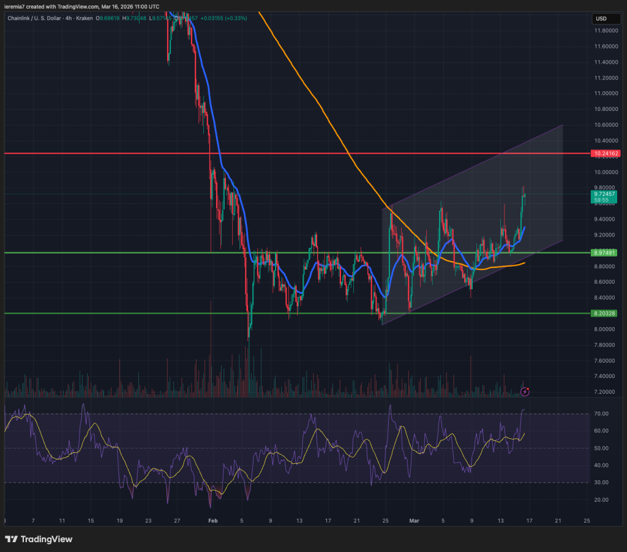Screen dimensions: 627x552
Task: Click the Feb label on the time axis
Action: click(x=212, y=520)
